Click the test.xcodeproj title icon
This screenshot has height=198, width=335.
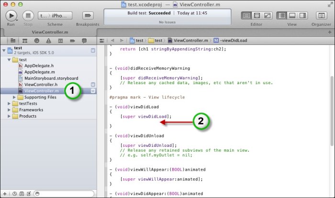[123, 4]
